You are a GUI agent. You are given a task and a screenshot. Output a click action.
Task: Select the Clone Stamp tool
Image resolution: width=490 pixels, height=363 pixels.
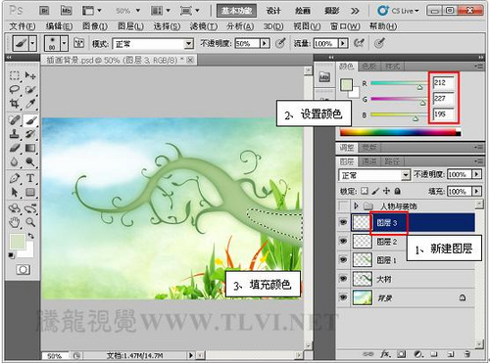[15, 134]
